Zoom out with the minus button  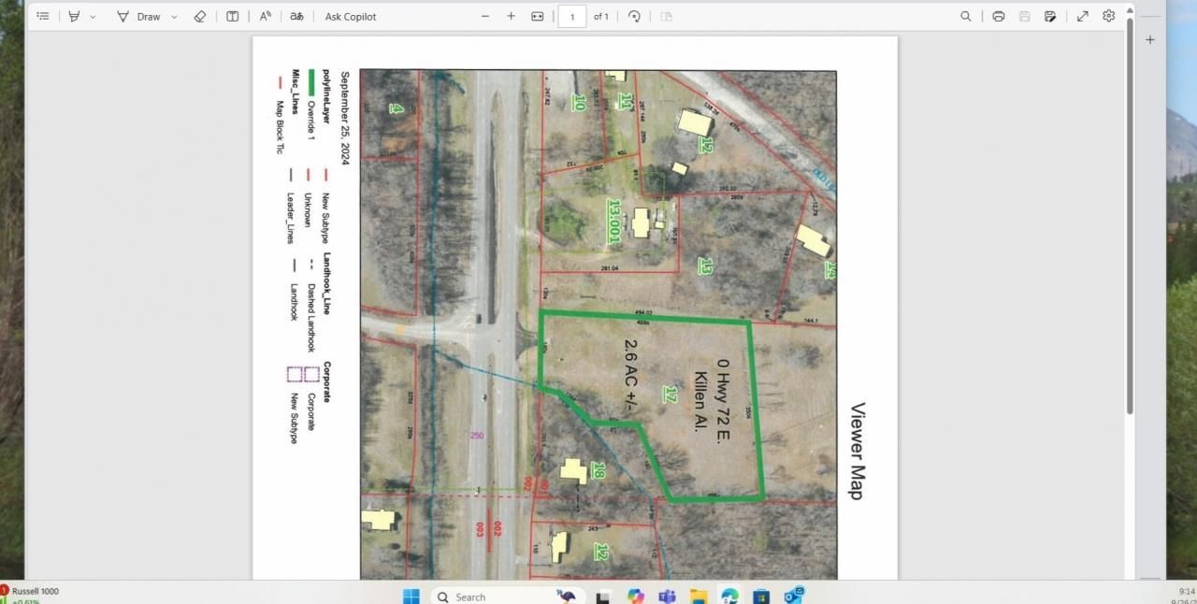484,16
